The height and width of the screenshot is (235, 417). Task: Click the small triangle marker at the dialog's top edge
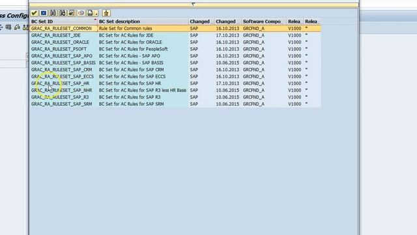(194, 4)
